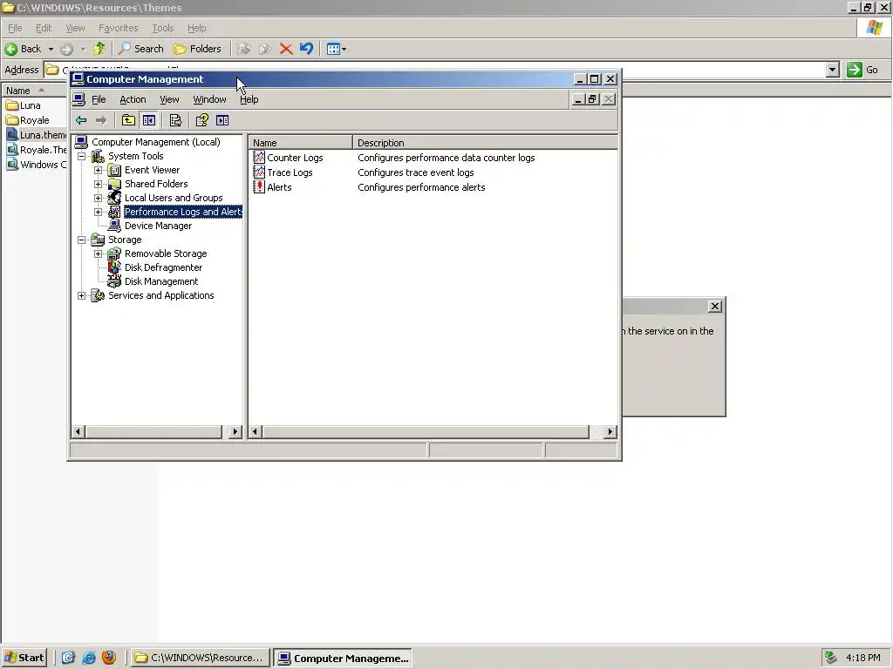Sort by the Name column header

(300, 143)
